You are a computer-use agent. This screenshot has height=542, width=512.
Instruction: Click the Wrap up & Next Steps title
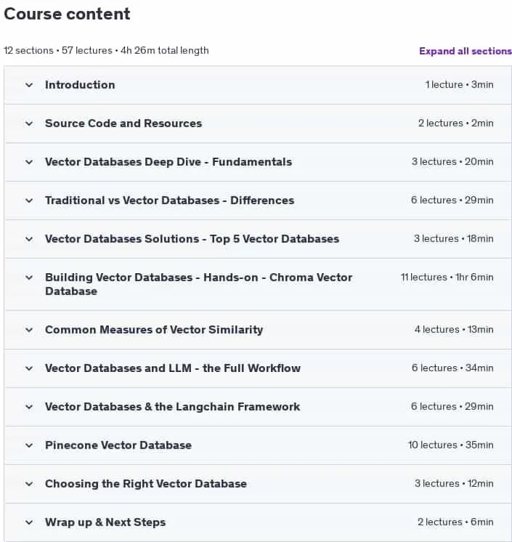tap(105, 522)
